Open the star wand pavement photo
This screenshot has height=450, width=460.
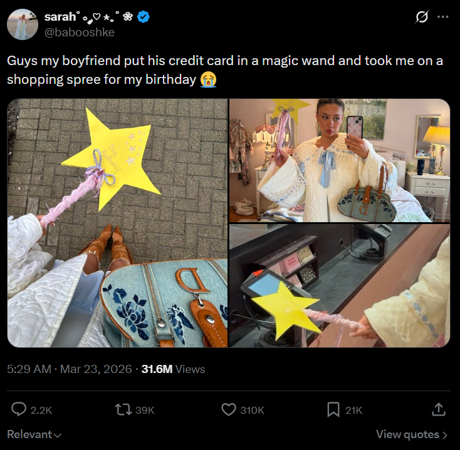pos(117,223)
